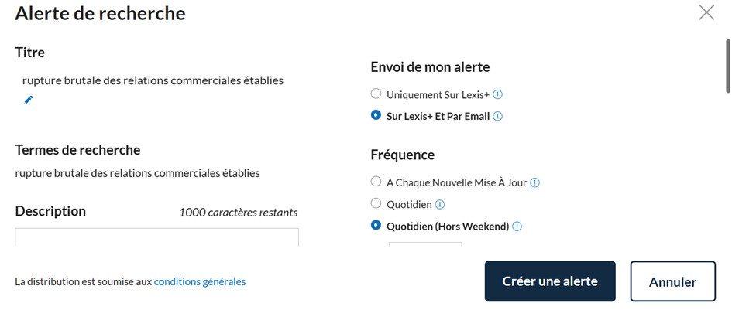This screenshot has height=310, width=732.
Task: Open info icon next to Uniquement Sur Lexis+
Action: tap(497, 94)
